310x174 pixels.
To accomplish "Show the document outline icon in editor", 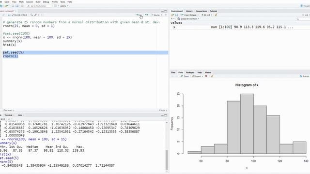I will [x=166, y=15].
